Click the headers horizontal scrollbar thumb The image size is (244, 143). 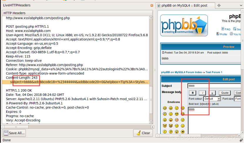16,127
